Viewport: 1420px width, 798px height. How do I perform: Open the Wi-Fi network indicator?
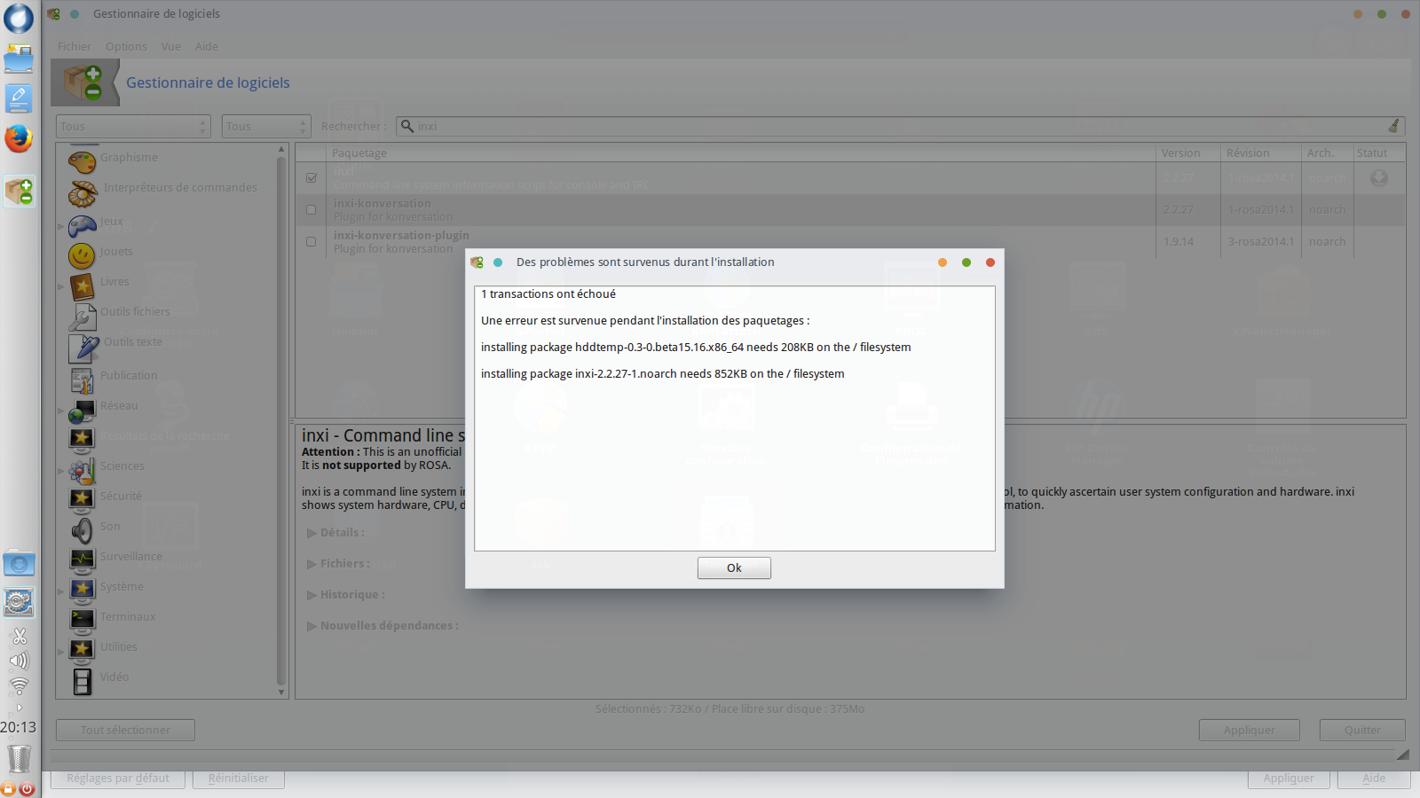click(x=19, y=685)
